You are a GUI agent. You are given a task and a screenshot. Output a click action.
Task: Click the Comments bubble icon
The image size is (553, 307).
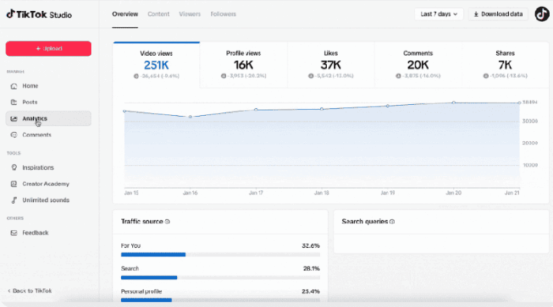point(13,135)
